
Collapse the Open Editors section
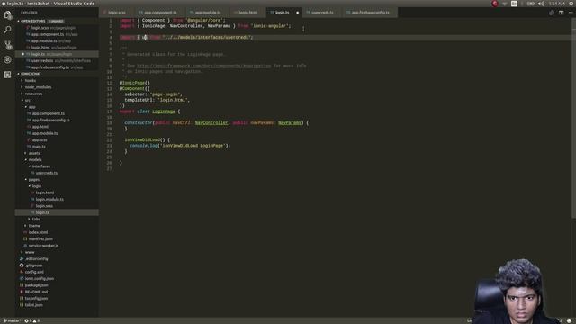(32, 21)
